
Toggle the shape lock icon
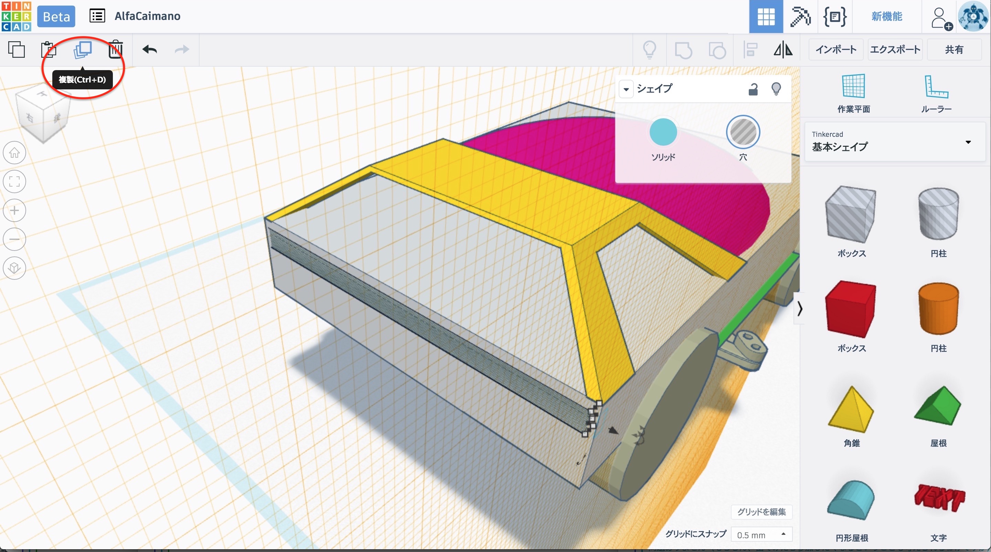(x=753, y=89)
